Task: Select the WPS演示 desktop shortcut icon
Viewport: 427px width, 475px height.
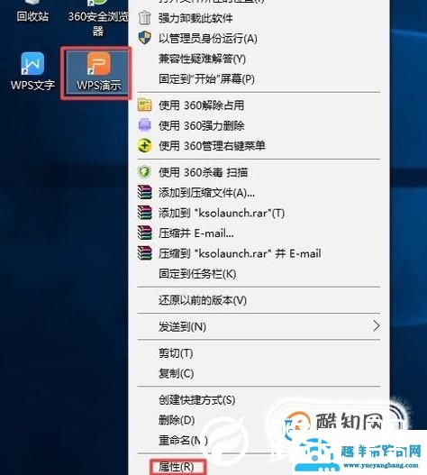Action: coord(99,72)
